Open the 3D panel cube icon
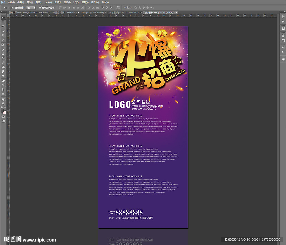This screenshot has width=286, height=245. pos(283,59)
